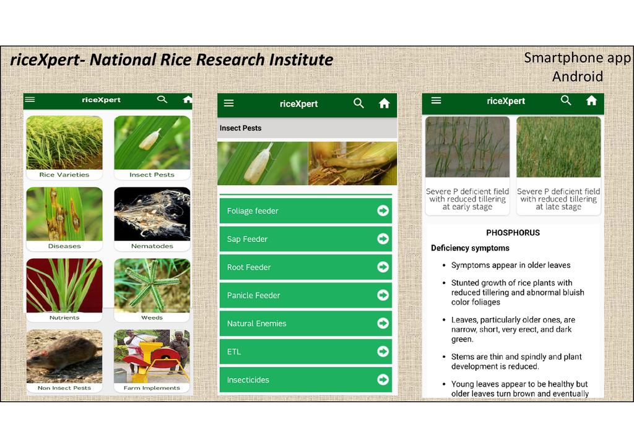634x448 pixels.
Task: Select the Insecticides list item
Action: tap(305, 379)
